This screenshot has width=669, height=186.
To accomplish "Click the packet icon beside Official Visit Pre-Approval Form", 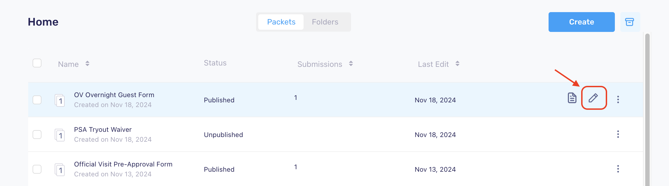I will (x=60, y=169).
